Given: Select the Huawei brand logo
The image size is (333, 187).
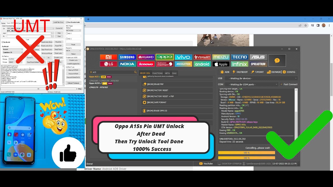Looking at the screenshot, I should (x=146, y=57).
